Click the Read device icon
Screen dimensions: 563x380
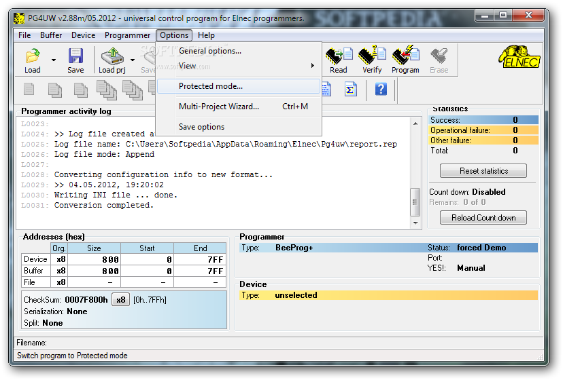339,56
